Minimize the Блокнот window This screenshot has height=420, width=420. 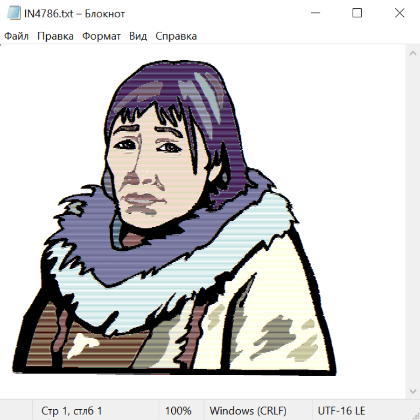(x=315, y=13)
